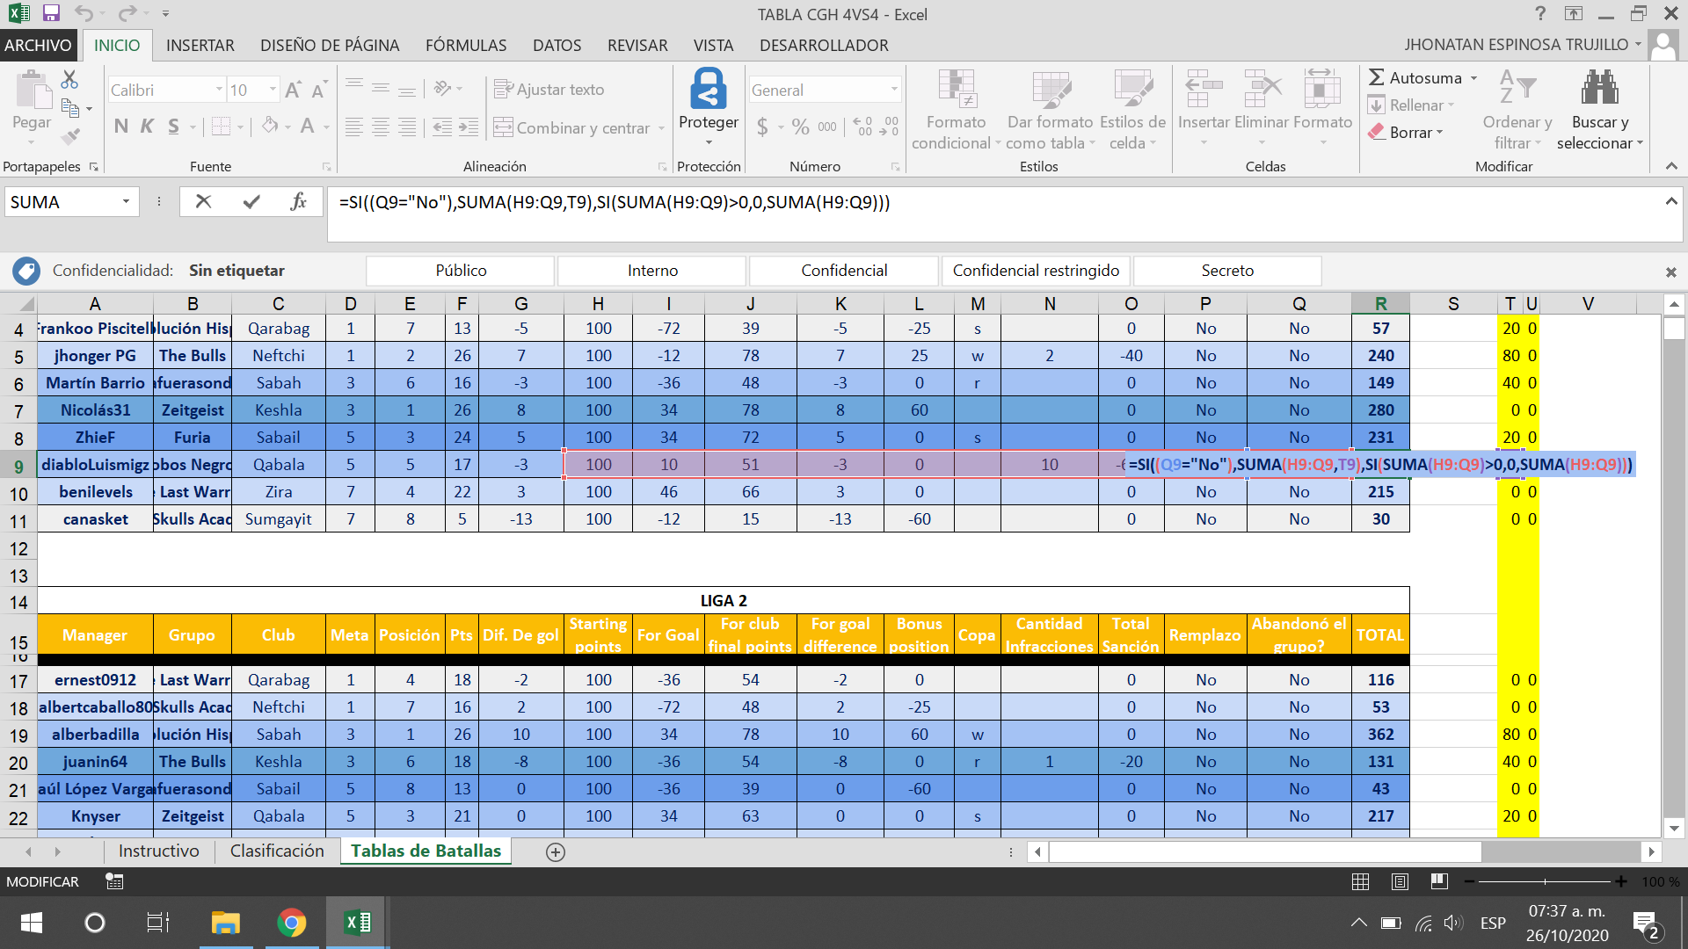
Task: Click the Borrar clear button
Action: (1405, 132)
